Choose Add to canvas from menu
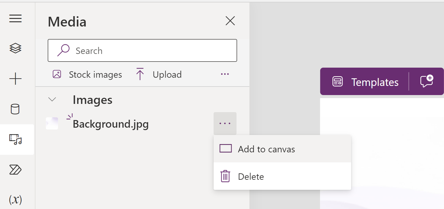 click(266, 149)
